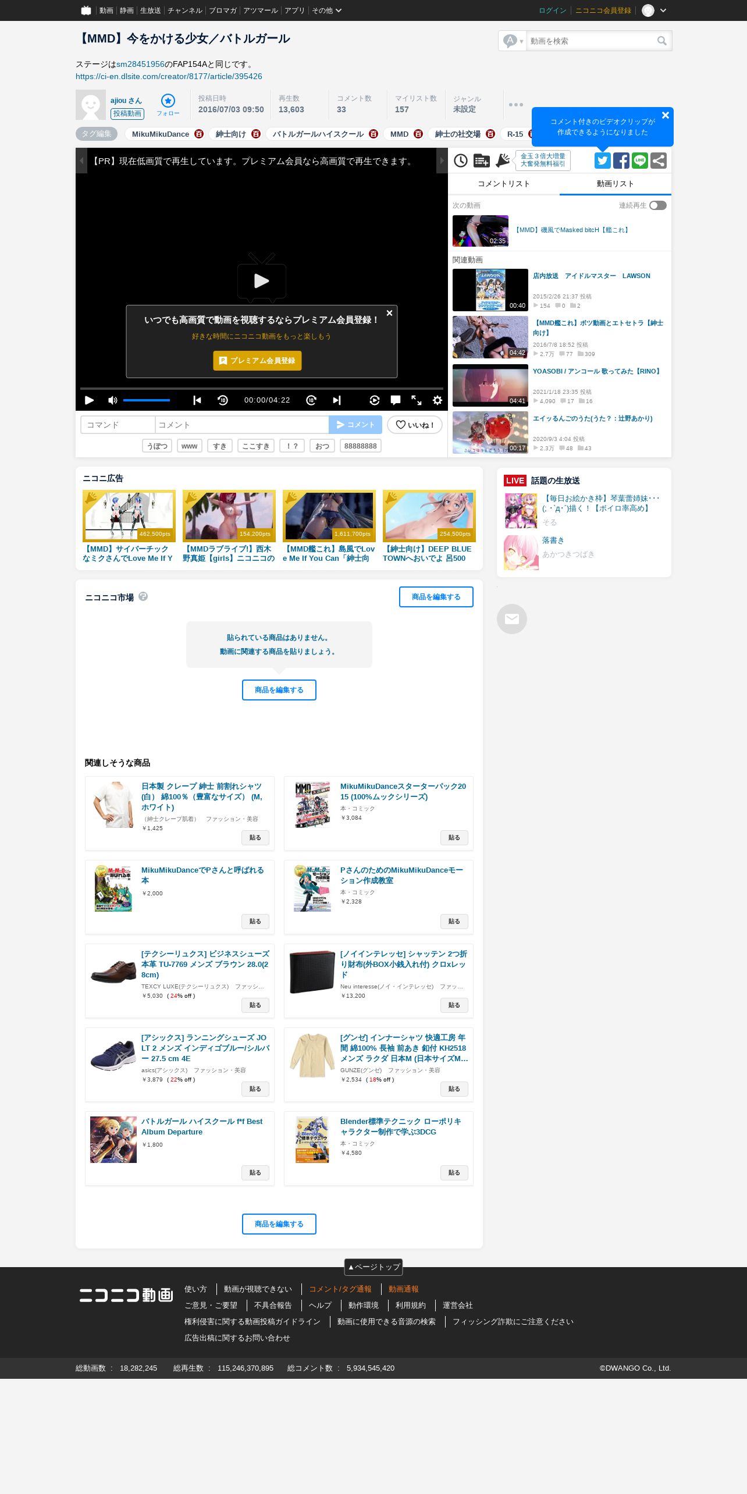Open YOASOBI / アンコール related video
Viewport: 747px width, 1494px height.
click(597, 371)
